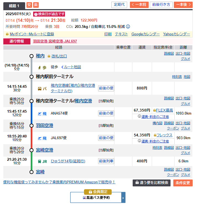
Task: Open the 運行情報 status label
Action: pos(17,41)
